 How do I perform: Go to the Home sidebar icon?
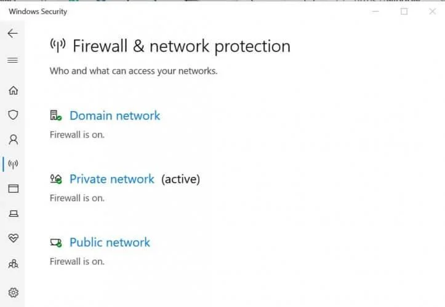click(x=13, y=90)
